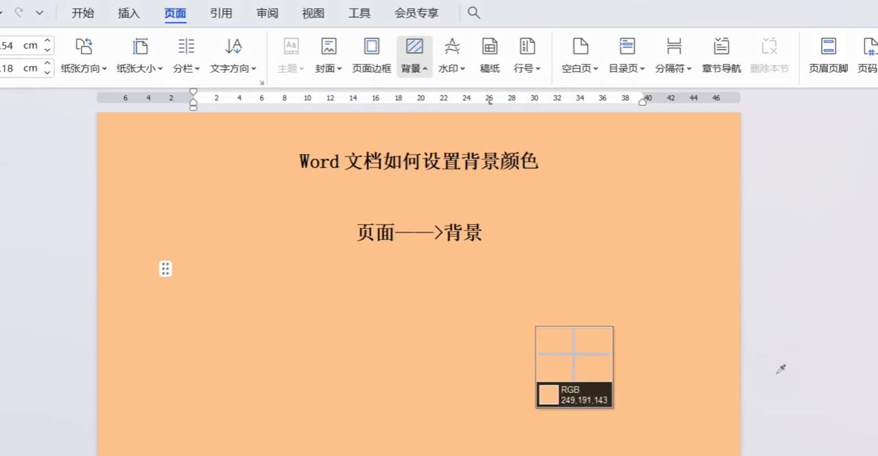Switch to the 审阅 tab
The height and width of the screenshot is (456, 878).
268,13
